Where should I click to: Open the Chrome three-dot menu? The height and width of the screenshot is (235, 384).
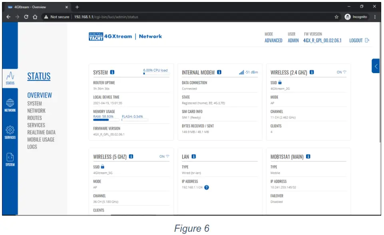pos(375,17)
